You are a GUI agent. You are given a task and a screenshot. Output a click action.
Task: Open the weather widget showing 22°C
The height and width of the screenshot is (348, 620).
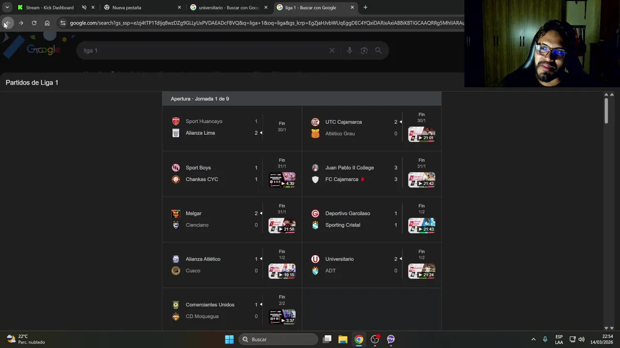26,339
